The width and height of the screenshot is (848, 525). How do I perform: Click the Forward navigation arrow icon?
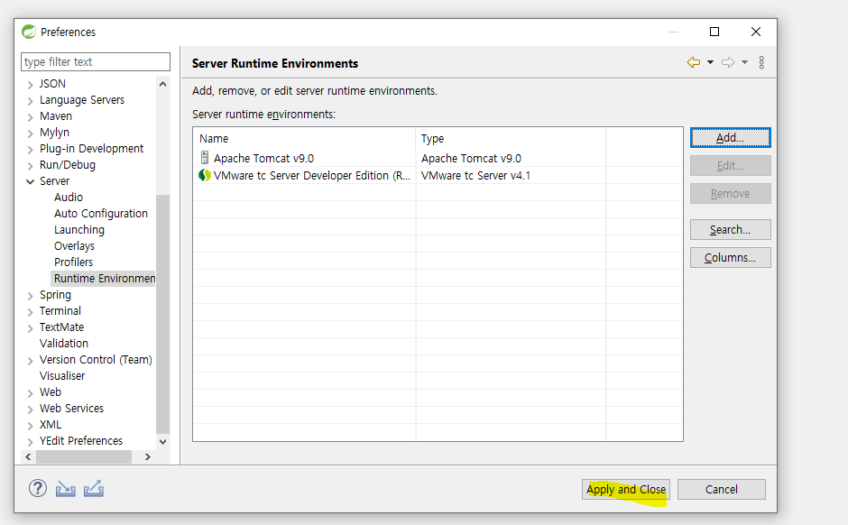click(x=727, y=62)
